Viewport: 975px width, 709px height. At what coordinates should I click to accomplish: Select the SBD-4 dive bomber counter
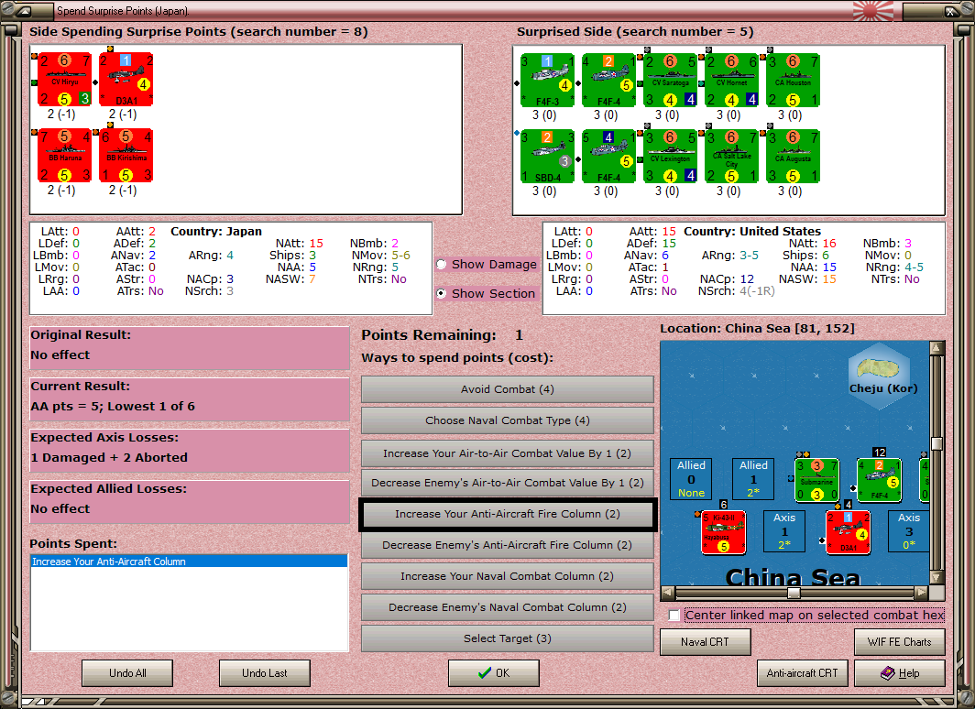coord(547,157)
